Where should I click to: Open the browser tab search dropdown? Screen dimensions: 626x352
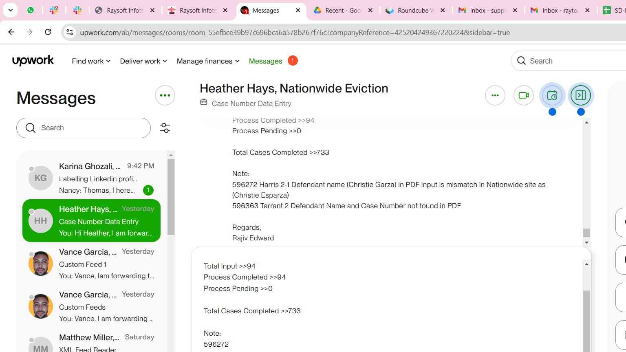coord(10,10)
